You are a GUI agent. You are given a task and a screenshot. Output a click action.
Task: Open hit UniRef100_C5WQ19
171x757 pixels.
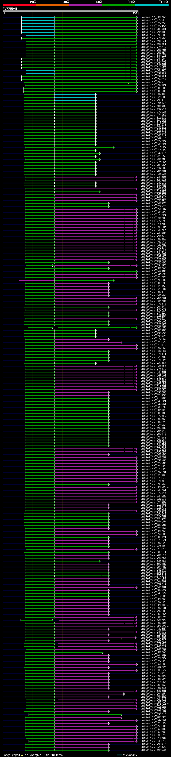click(x=153, y=79)
